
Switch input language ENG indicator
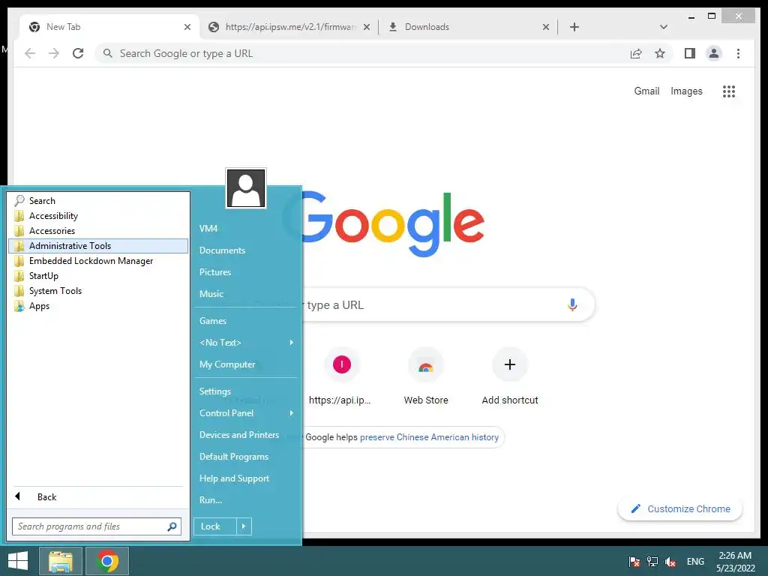695,562
